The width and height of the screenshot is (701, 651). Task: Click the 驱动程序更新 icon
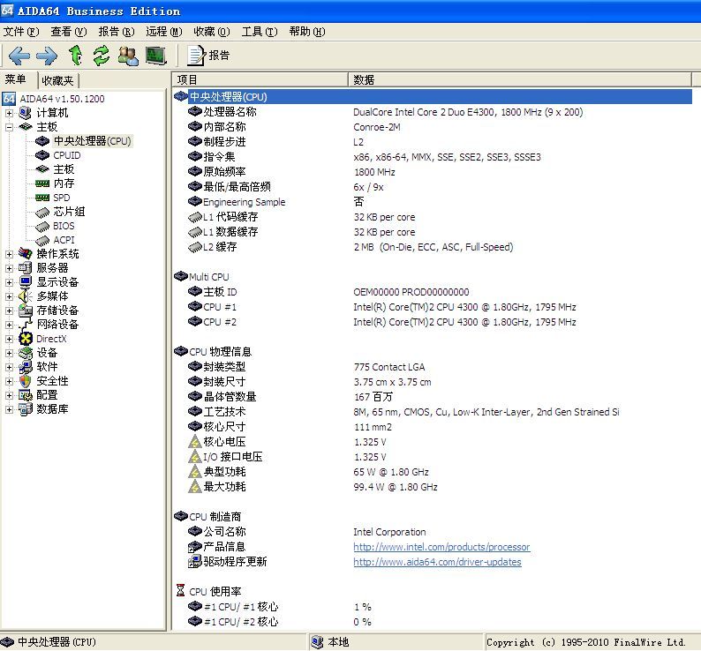click(195, 562)
